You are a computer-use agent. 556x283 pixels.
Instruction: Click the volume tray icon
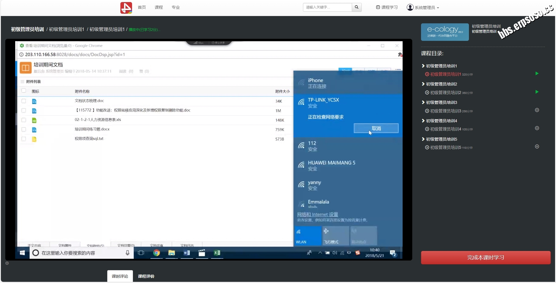(x=335, y=253)
